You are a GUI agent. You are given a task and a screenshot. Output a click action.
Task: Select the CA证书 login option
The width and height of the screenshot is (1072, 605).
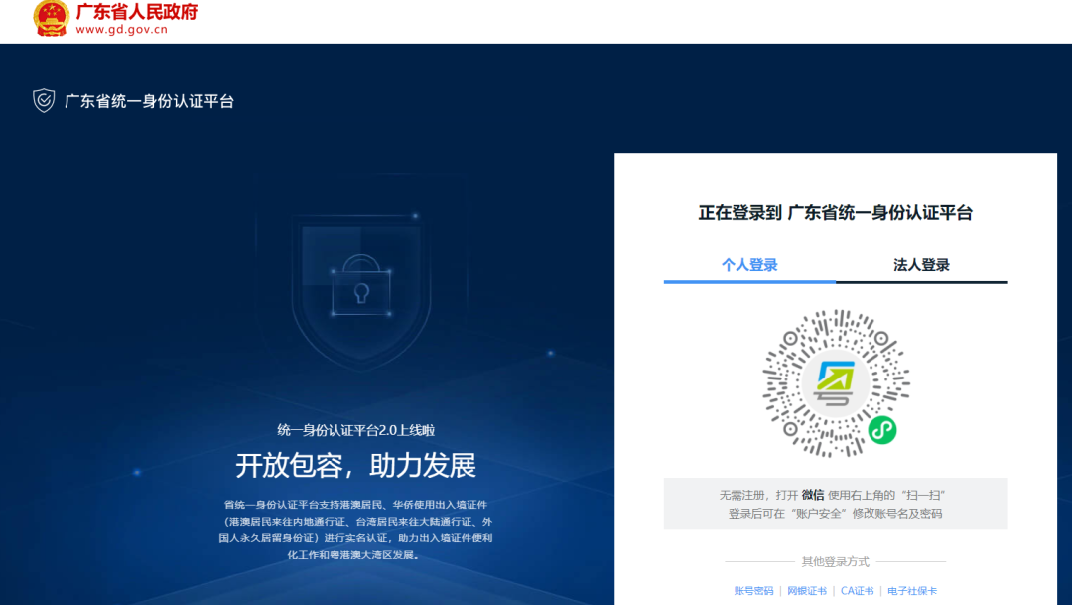[858, 591]
